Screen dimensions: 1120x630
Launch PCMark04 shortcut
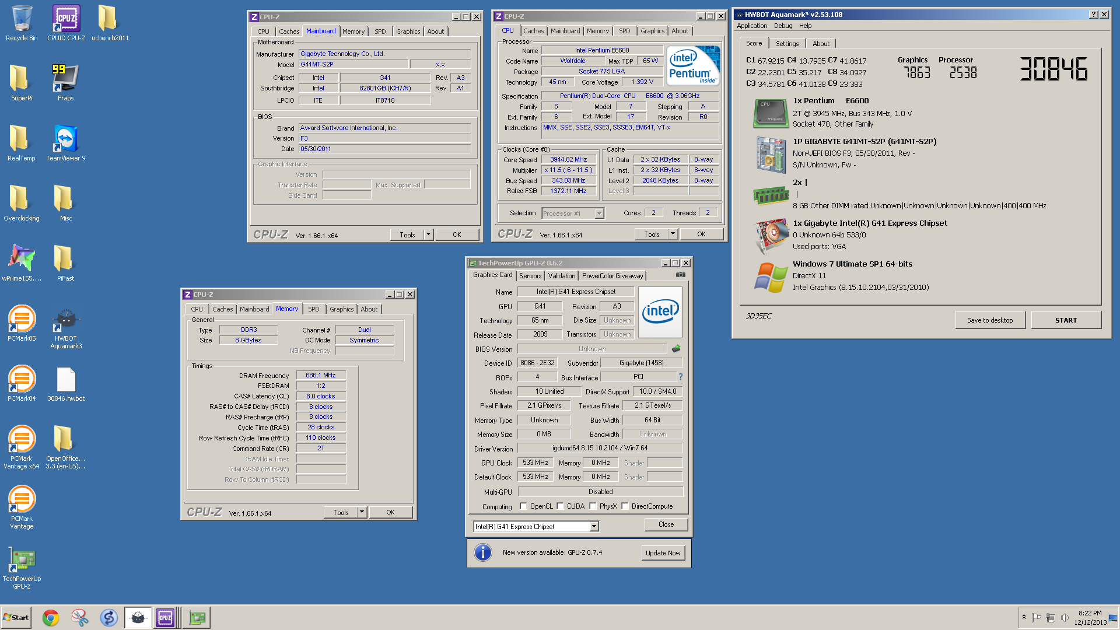pos(22,384)
